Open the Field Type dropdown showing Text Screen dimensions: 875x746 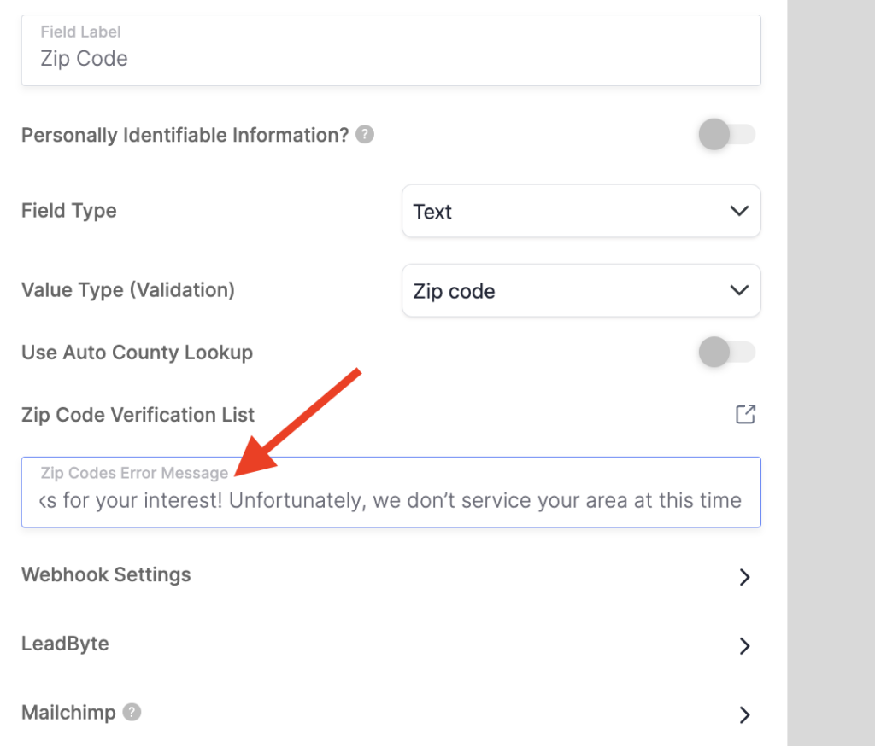580,211
